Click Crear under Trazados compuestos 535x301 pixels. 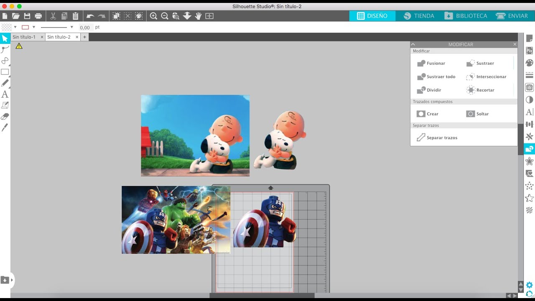point(428,114)
